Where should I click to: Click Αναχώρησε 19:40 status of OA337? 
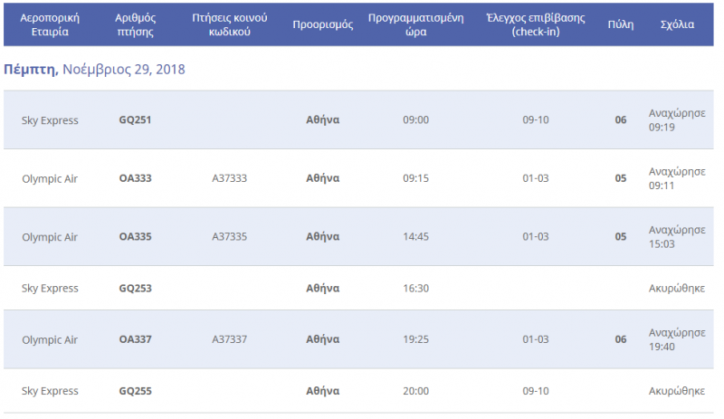point(677,339)
